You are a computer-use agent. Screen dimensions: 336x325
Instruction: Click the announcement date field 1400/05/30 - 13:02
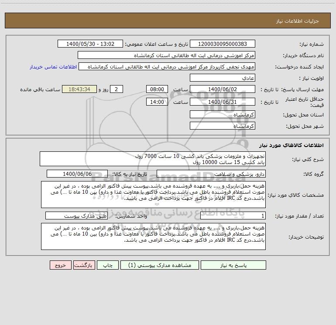point(90,44)
